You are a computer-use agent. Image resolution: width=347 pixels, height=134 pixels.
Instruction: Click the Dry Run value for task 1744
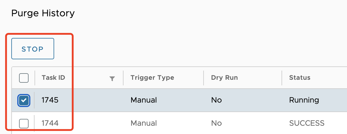click(x=216, y=123)
